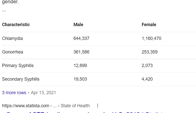This screenshot has width=196, height=113.
Task: Open the three-dot result options icon
Action: [x=98, y=106]
